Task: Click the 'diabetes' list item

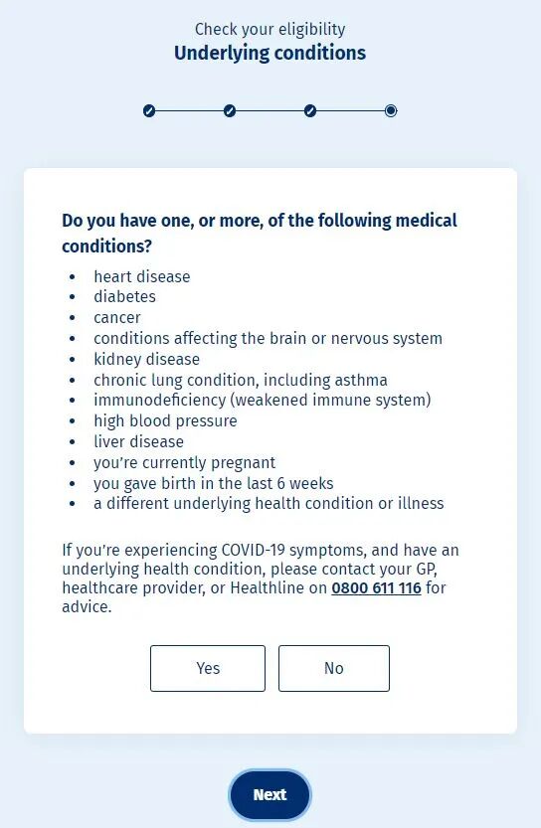Action: coord(124,297)
